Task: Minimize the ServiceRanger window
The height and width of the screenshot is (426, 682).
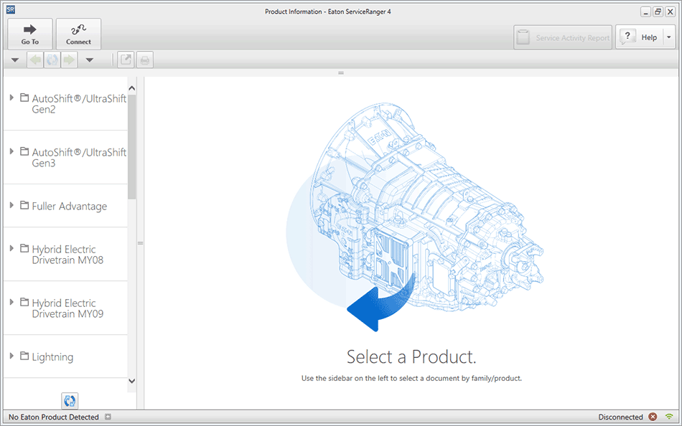Action: (x=646, y=12)
